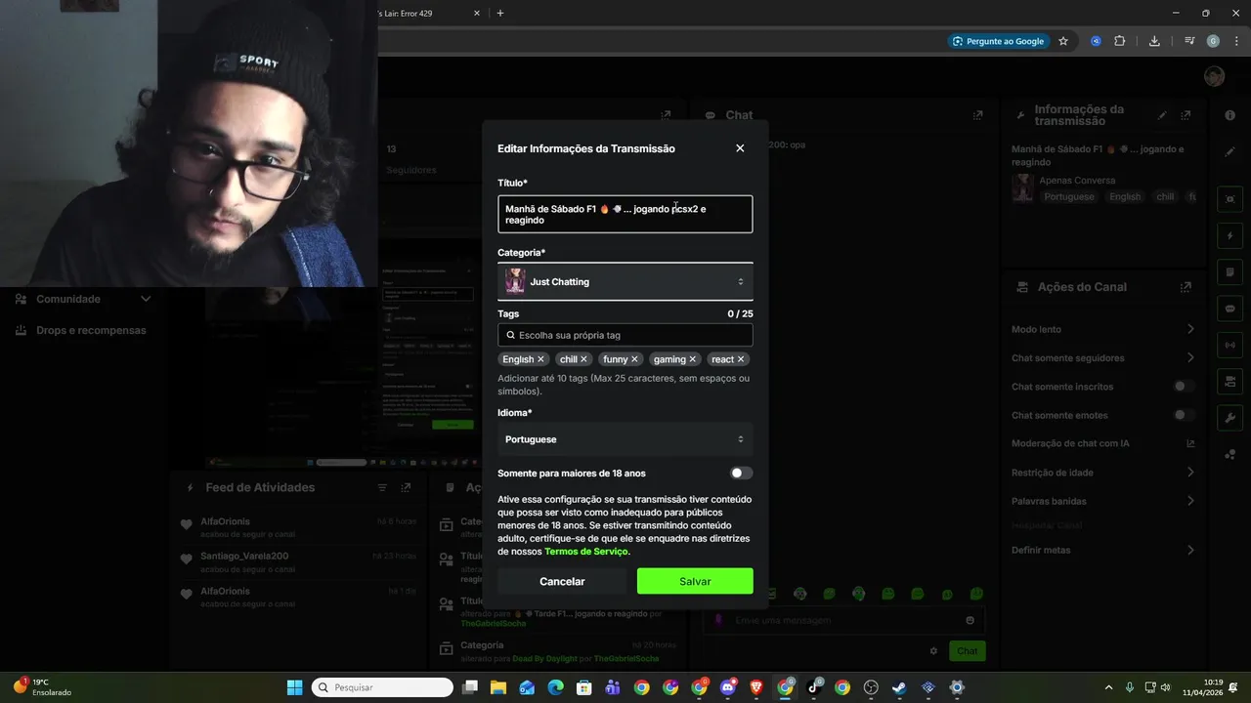The height and width of the screenshot is (703, 1251).
Task: Open File Explorer from the taskbar
Action: [x=498, y=687]
